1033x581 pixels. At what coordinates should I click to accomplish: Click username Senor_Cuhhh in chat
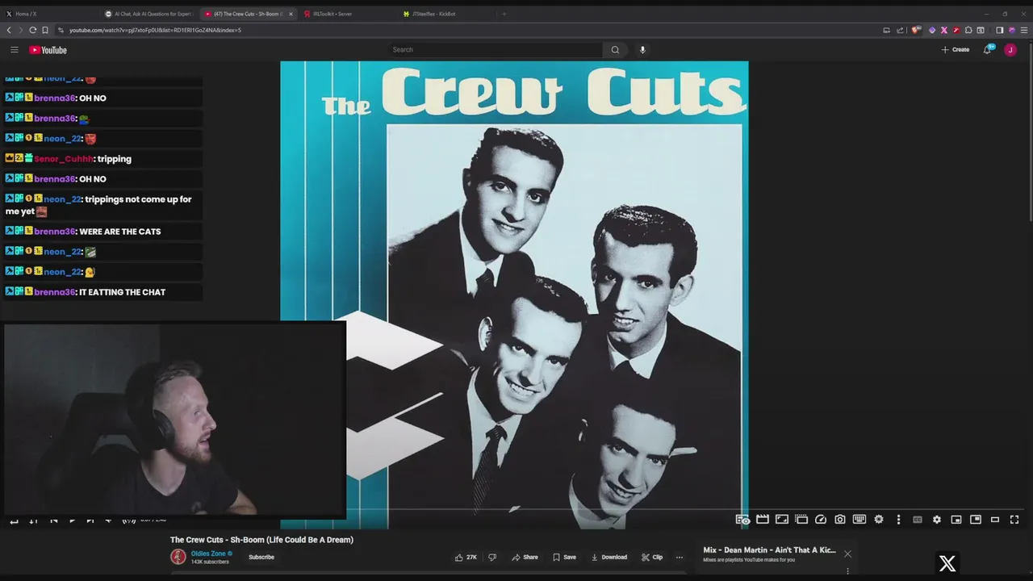[64, 159]
